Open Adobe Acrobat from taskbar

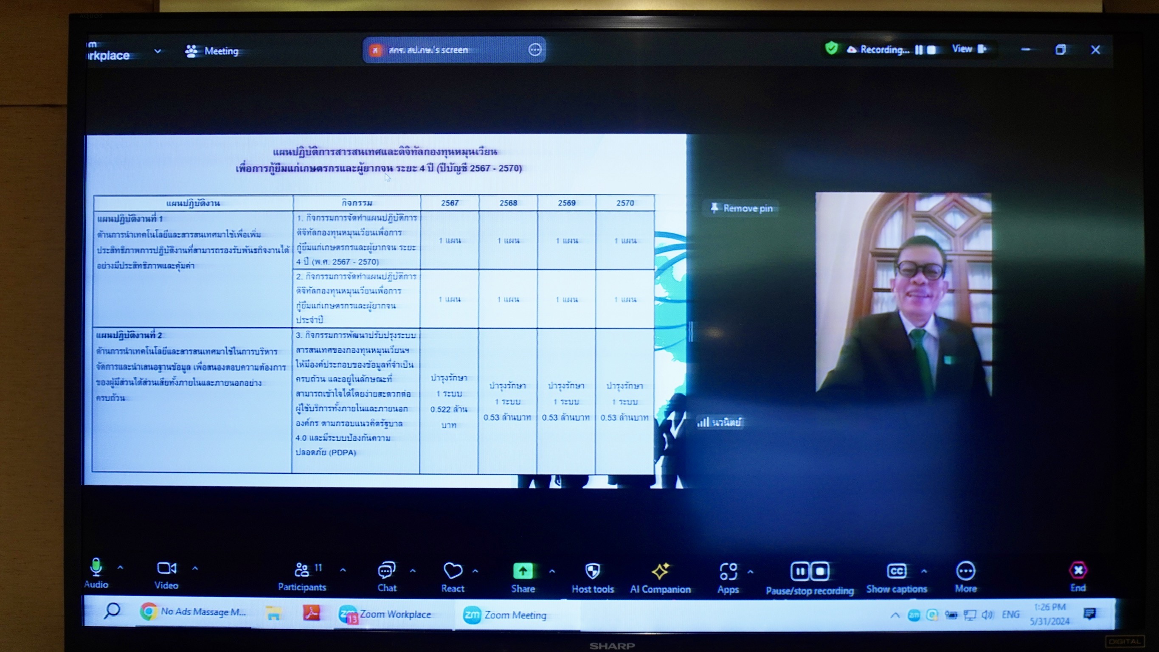[x=311, y=613]
